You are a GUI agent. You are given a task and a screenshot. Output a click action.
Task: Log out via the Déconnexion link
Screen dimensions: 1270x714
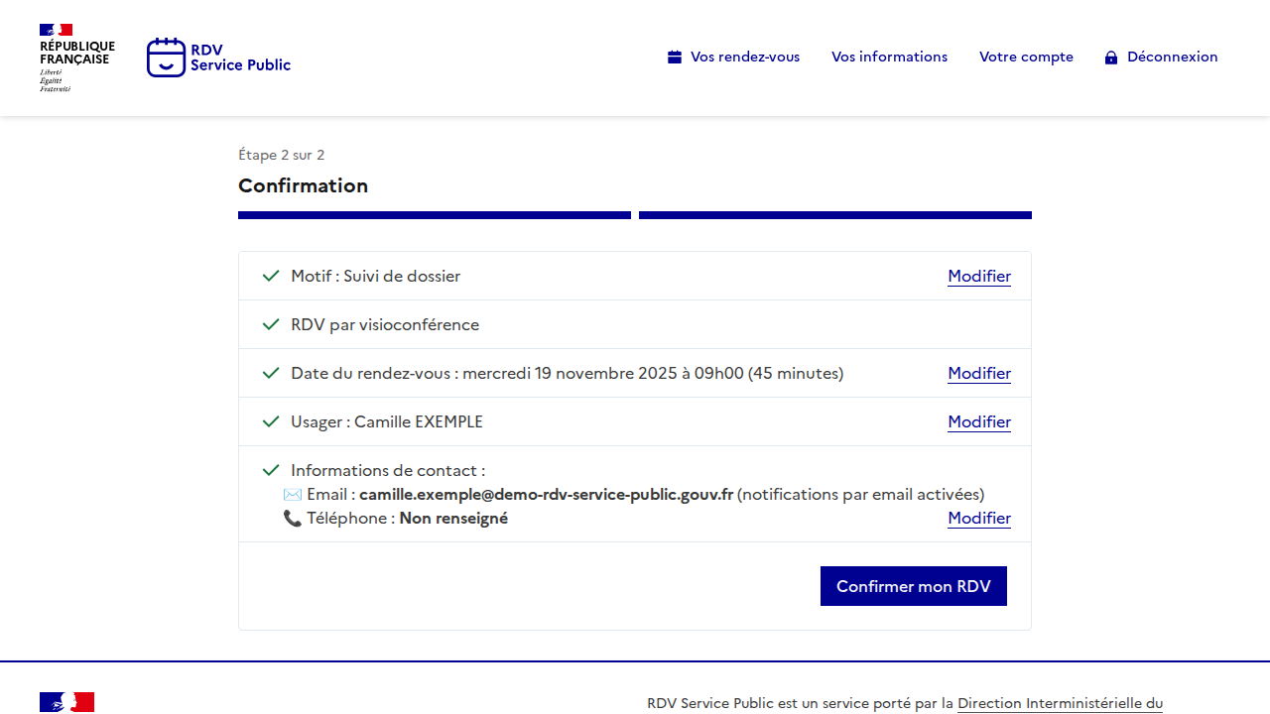[1172, 58]
